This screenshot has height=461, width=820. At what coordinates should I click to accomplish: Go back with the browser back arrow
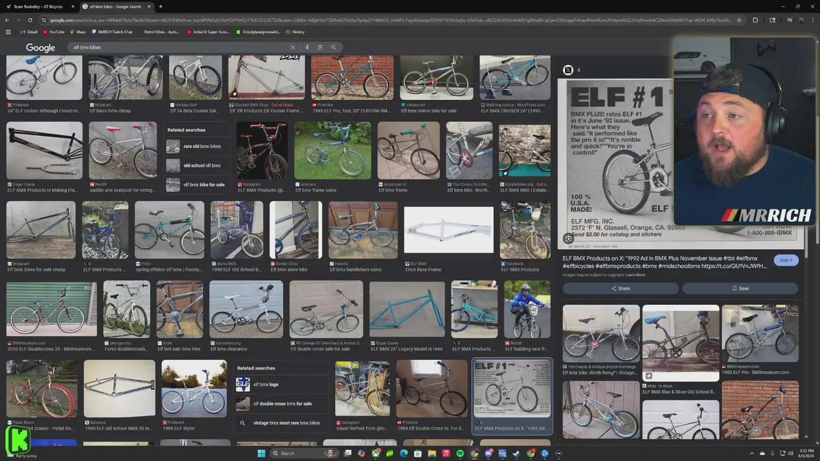tap(7, 20)
